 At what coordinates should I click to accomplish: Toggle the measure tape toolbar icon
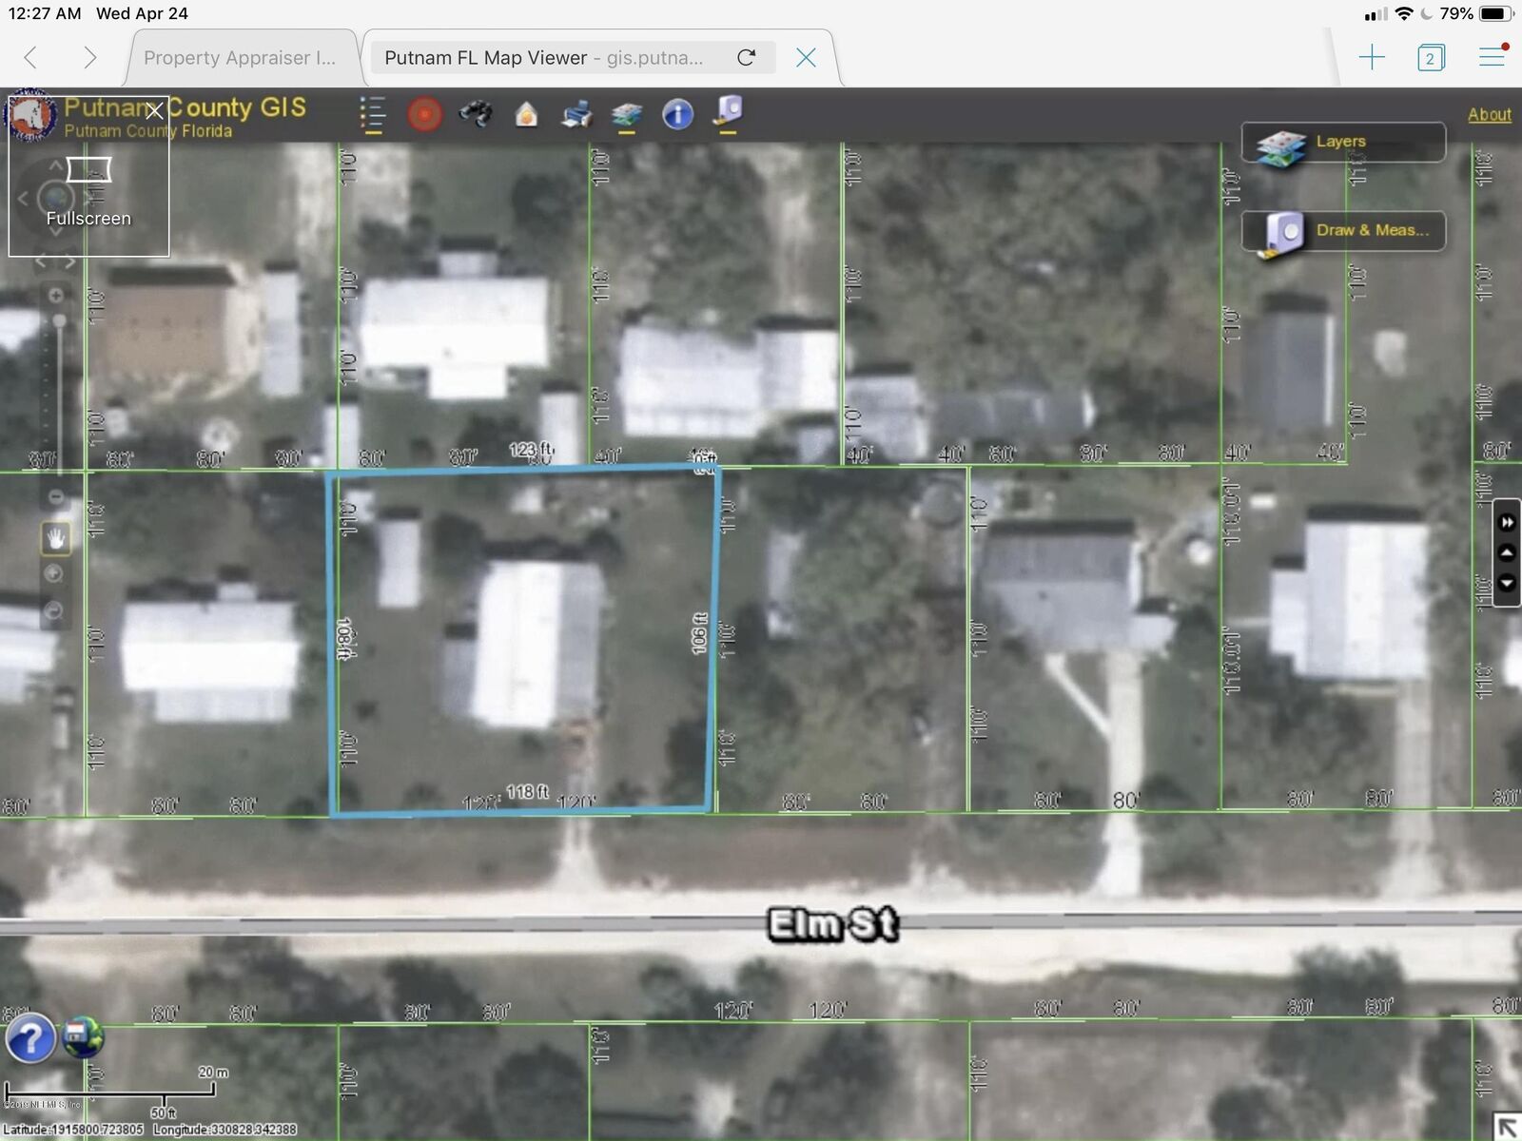coord(729,111)
